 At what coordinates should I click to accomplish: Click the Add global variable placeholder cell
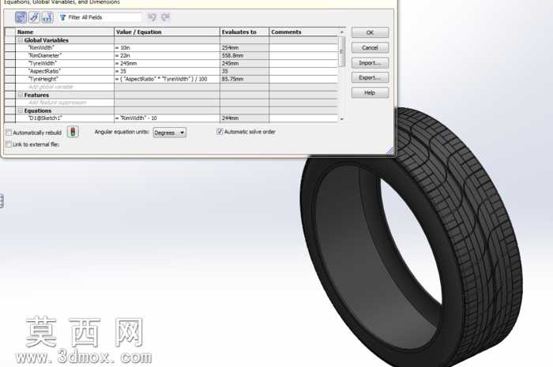[x=65, y=87]
